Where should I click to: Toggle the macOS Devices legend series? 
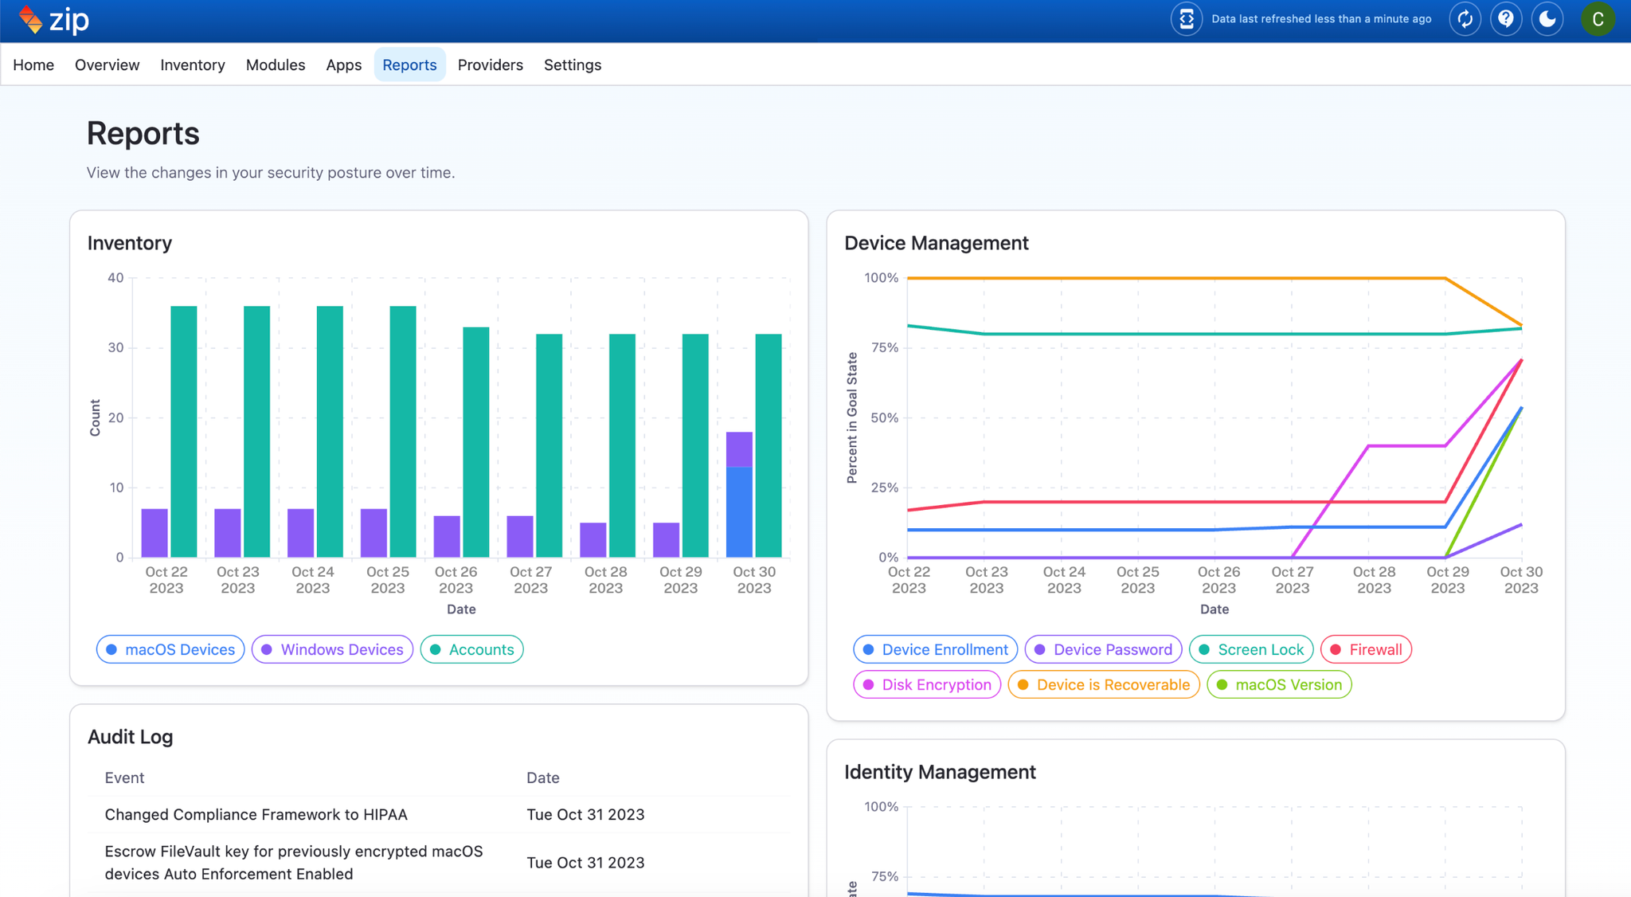[x=170, y=649]
